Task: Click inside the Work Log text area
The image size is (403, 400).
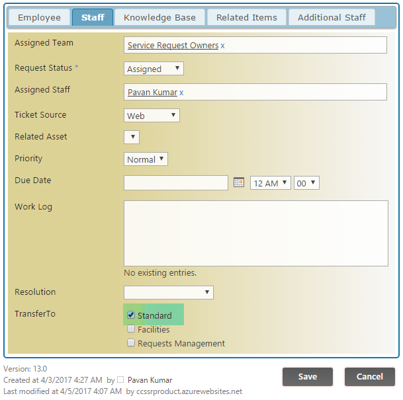Action: [x=255, y=233]
